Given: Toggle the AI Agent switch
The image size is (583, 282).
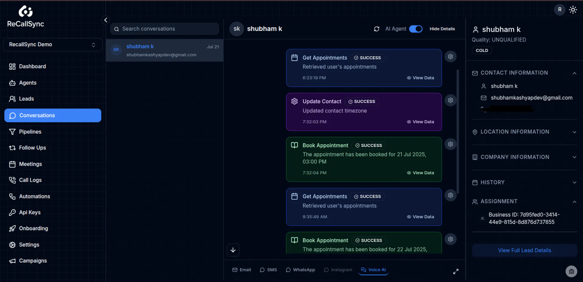Looking at the screenshot, I should pyautogui.click(x=416, y=29).
